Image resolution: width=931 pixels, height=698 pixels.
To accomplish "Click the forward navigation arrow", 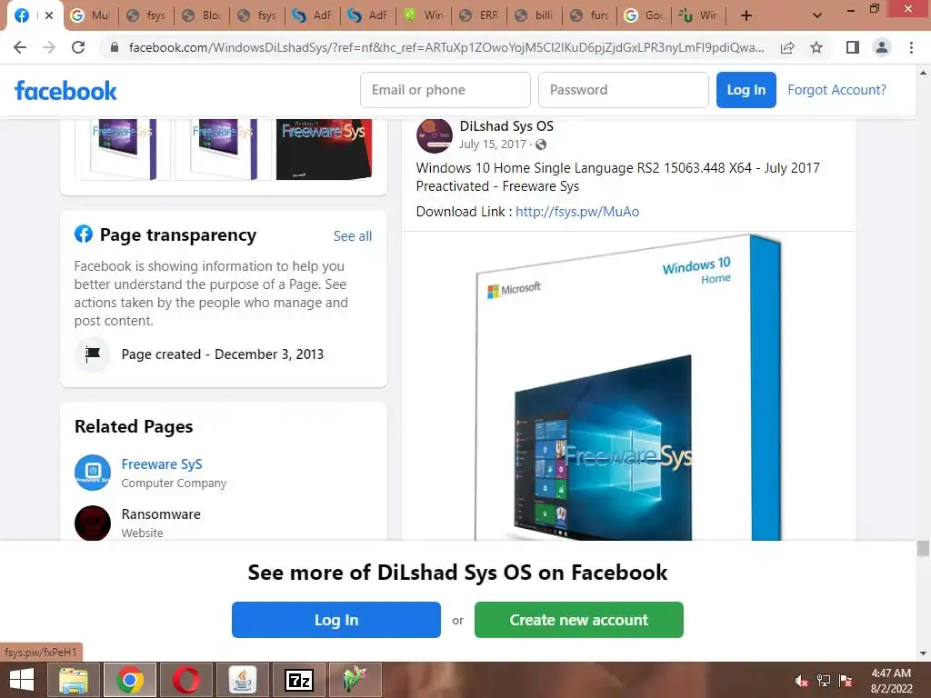I will (x=49, y=47).
